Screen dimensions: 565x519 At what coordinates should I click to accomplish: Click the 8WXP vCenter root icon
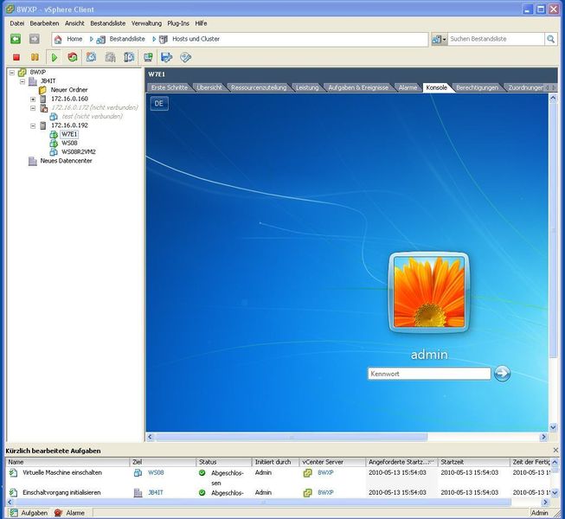coord(22,73)
